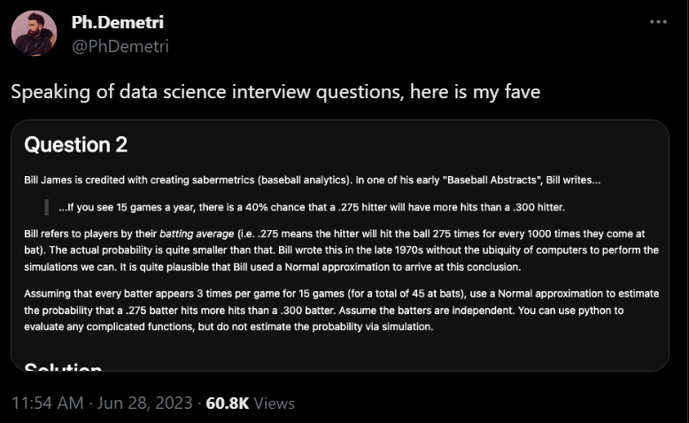Screen dimensions: 689x423
Task: Visit the @PhDemetri handle link
Action: click(120, 46)
